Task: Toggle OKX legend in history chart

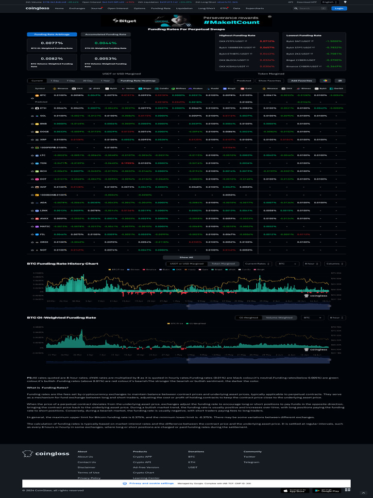Action: coord(177,269)
